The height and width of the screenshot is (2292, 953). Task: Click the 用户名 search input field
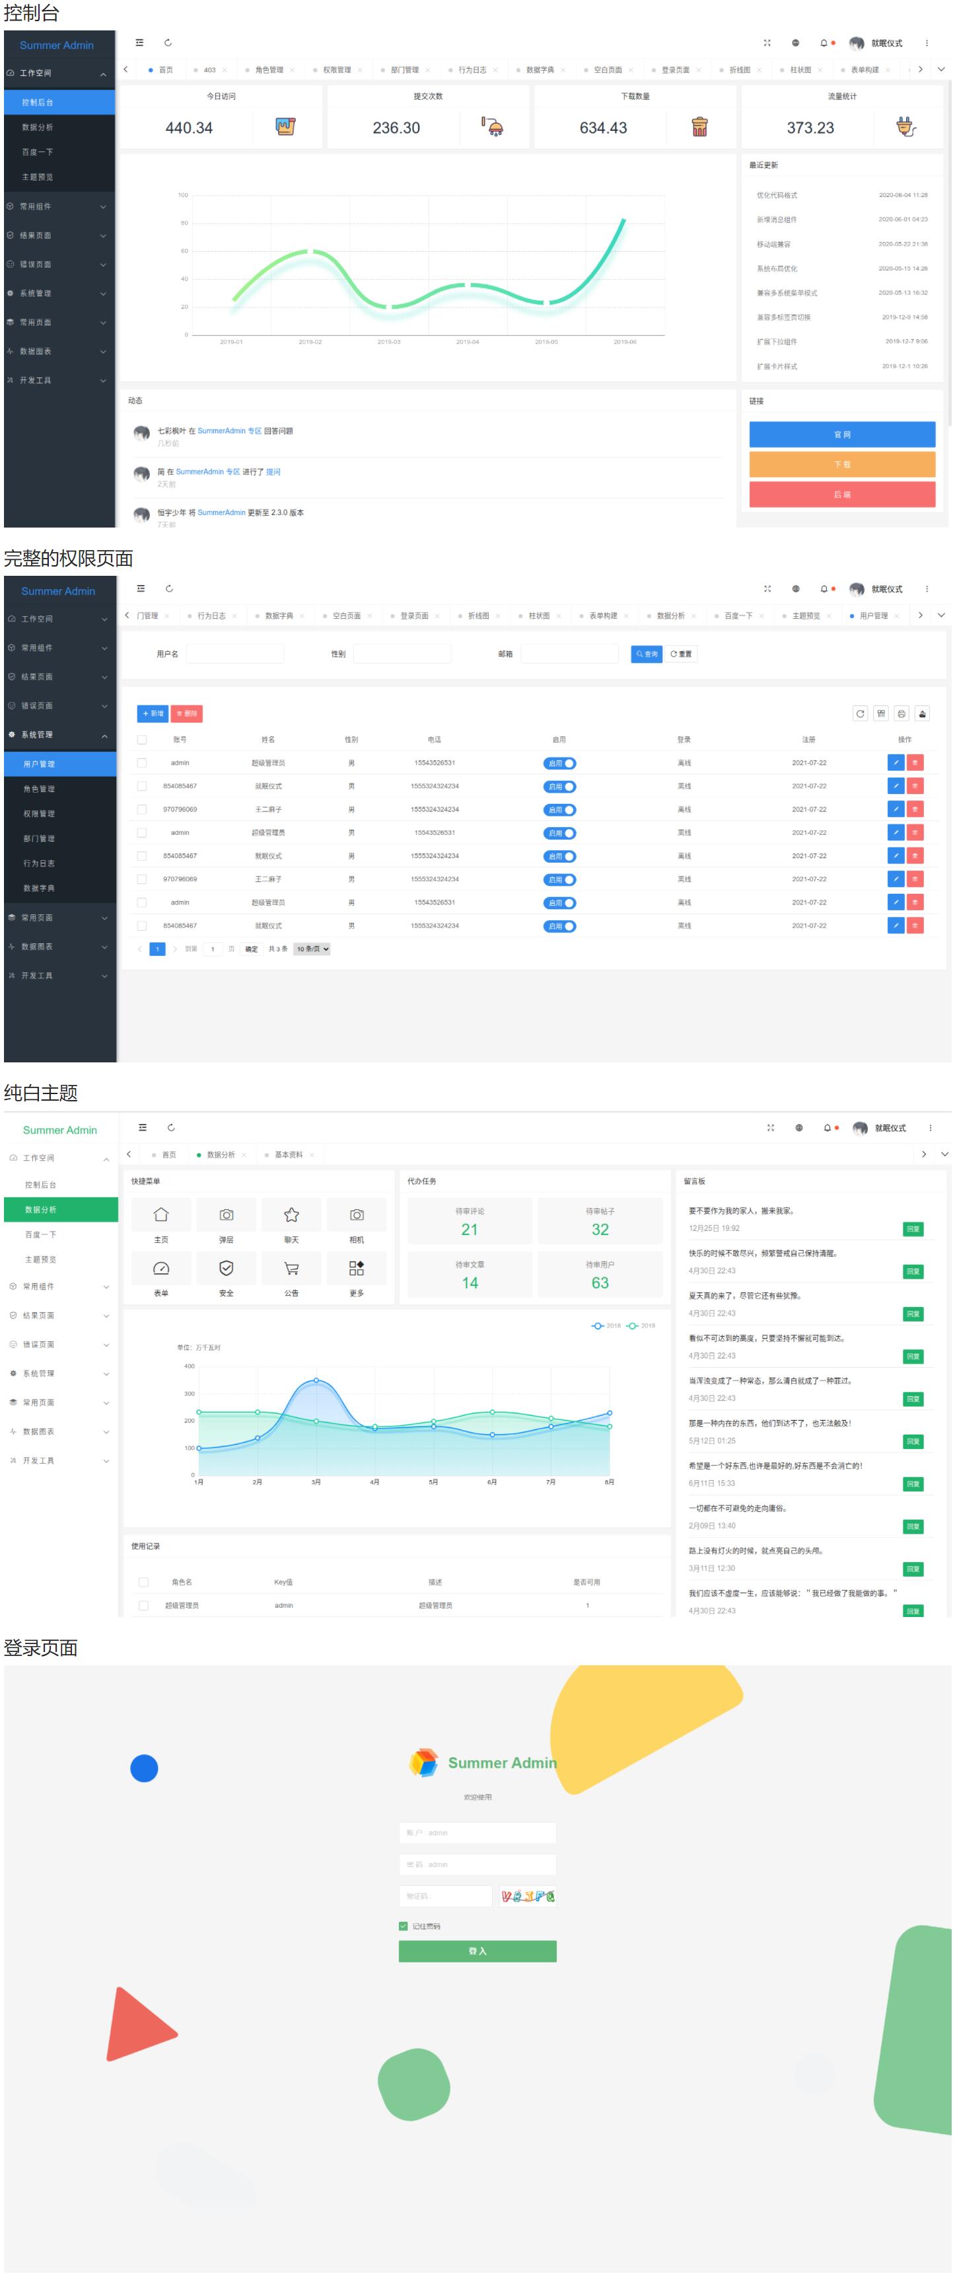coord(234,654)
